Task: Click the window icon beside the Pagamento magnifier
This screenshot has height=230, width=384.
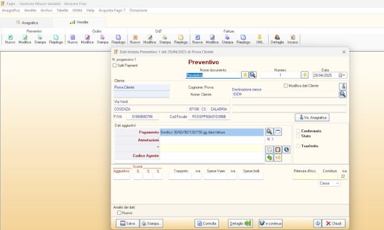Action: tap(278, 132)
